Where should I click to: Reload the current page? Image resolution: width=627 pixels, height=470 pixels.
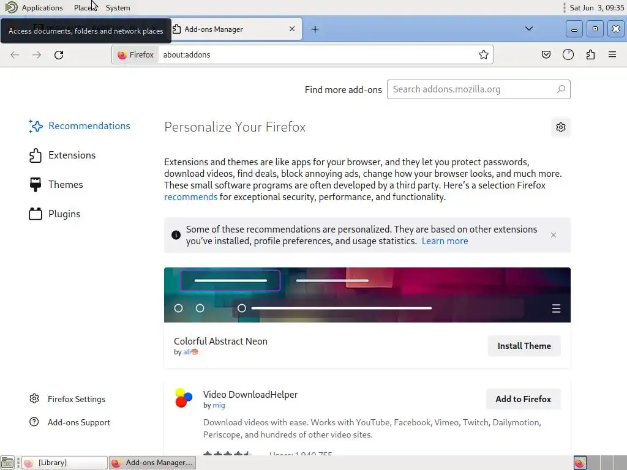[59, 54]
